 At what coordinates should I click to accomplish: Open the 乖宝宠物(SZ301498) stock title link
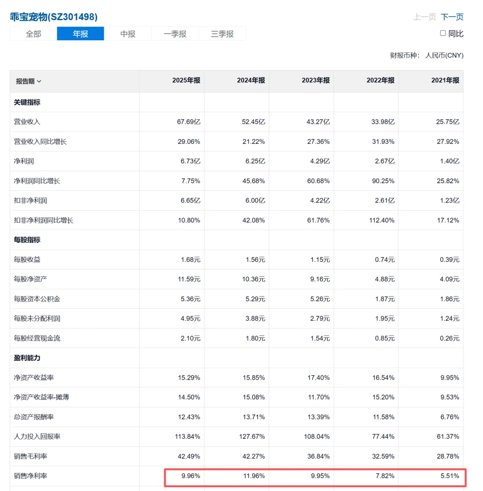tap(54, 17)
